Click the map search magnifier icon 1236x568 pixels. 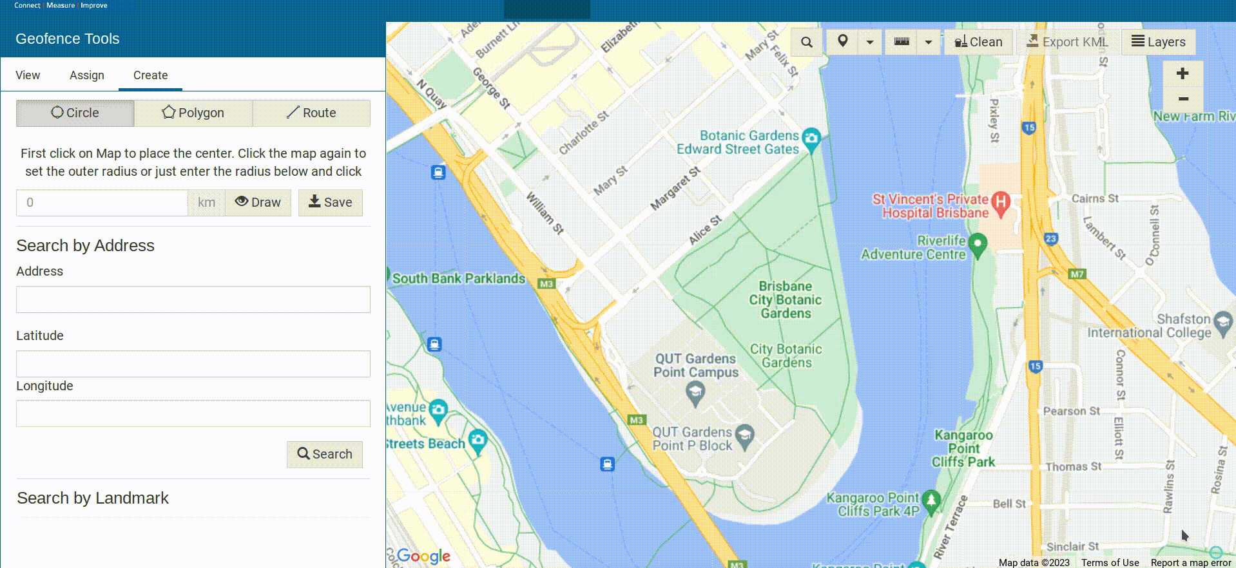point(806,43)
